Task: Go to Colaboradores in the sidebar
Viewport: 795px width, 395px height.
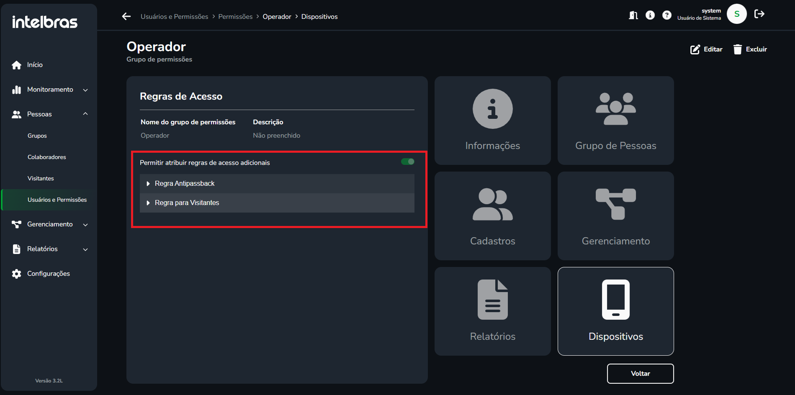Action: coord(47,157)
